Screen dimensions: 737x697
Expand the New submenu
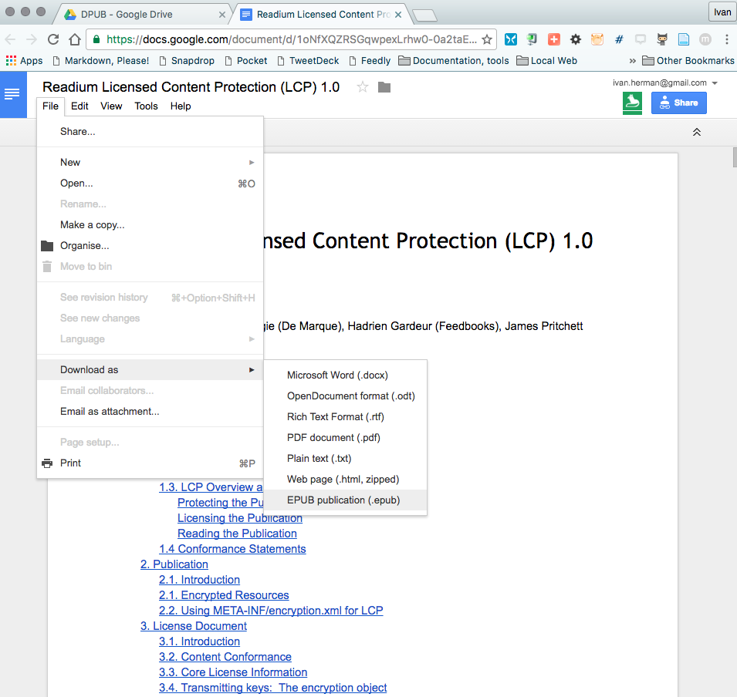[x=150, y=163]
